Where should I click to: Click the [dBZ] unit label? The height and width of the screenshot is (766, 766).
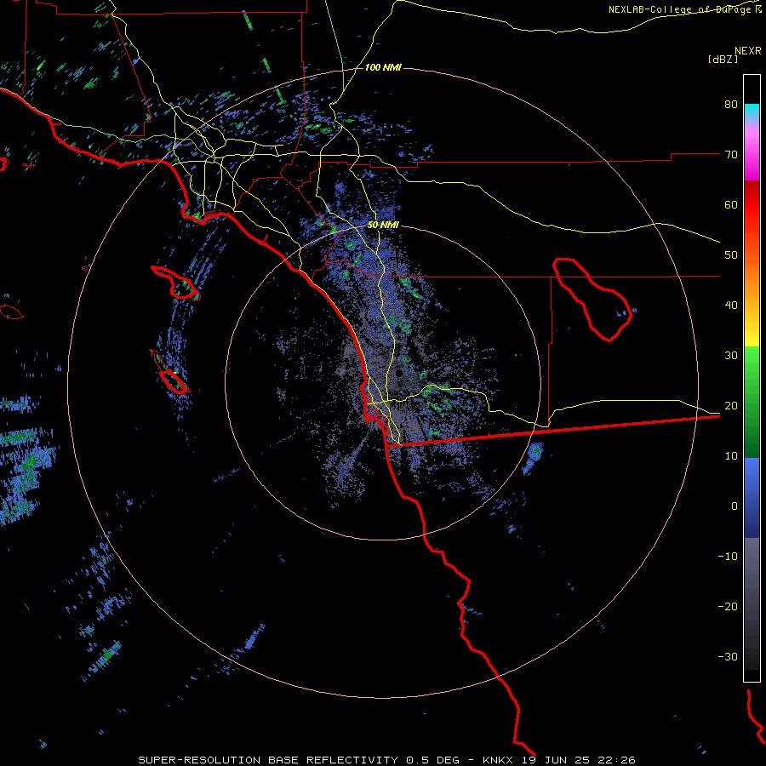coord(723,59)
